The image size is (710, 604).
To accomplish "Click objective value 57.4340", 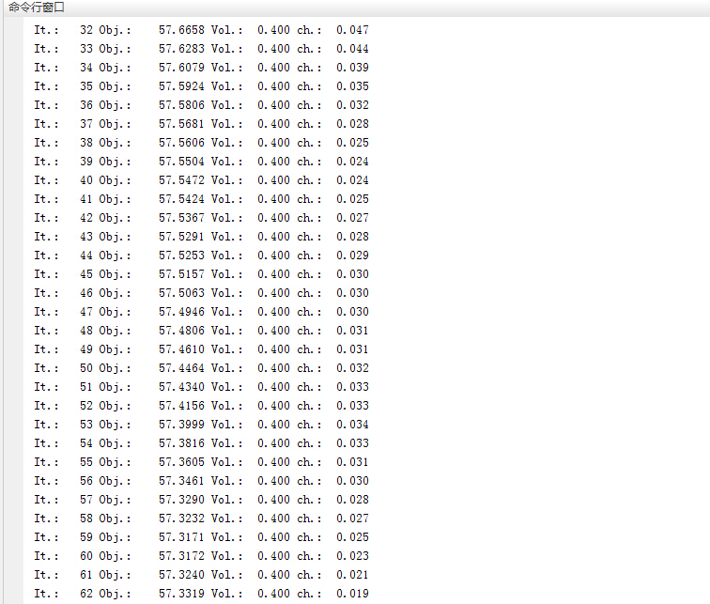I will [x=181, y=387].
